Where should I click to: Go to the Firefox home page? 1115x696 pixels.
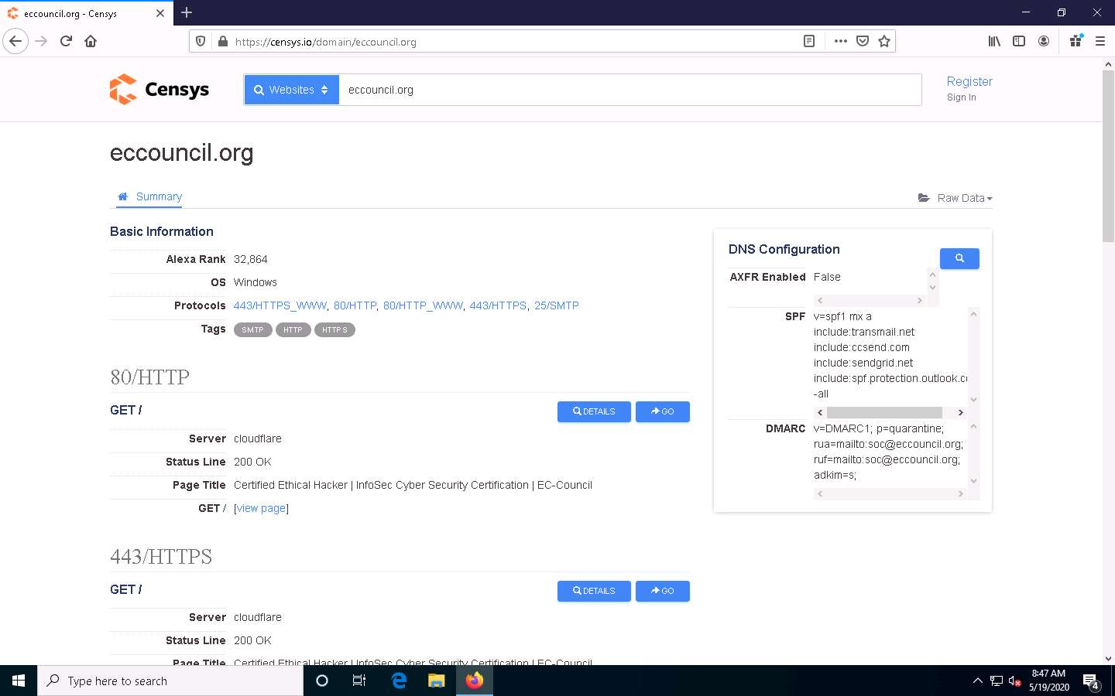pos(91,41)
